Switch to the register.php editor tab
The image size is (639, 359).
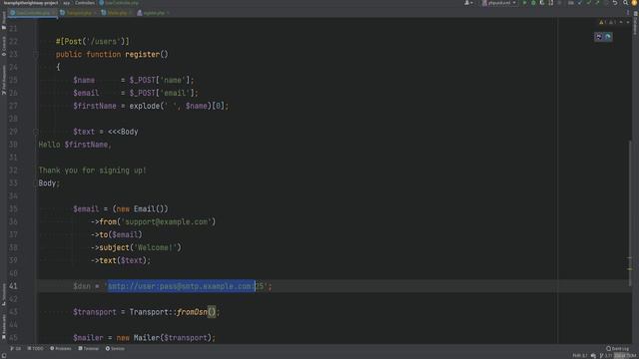pyautogui.click(x=153, y=13)
